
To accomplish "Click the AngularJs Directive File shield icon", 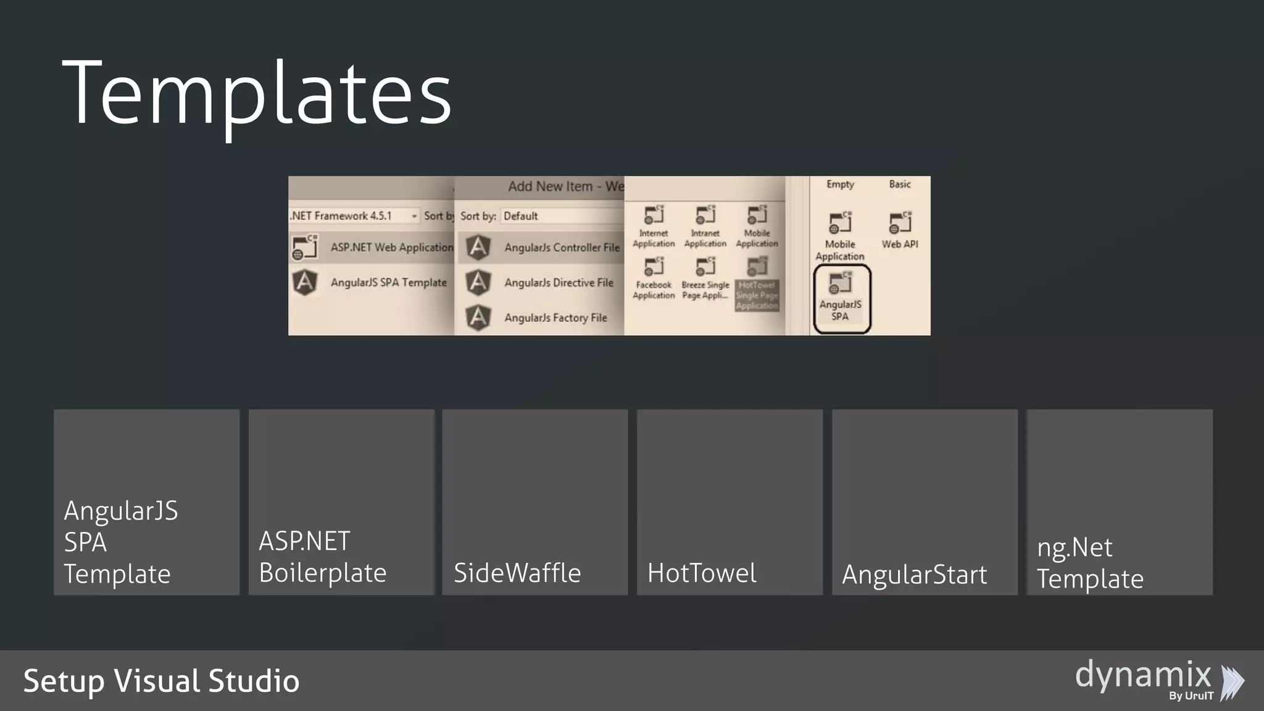I will pos(478,283).
